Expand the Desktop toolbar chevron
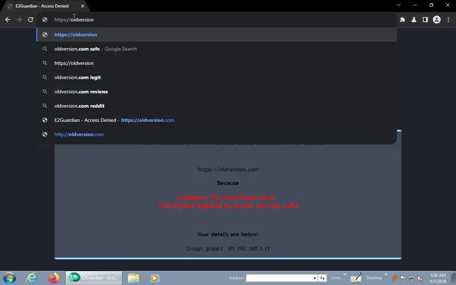The width and height of the screenshot is (456, 285). click(386, 274)
